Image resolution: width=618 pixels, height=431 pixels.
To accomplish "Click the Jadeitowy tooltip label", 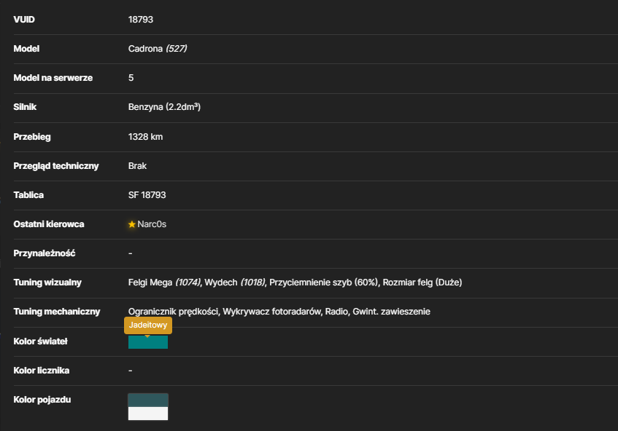I will [x=148, y=325].
